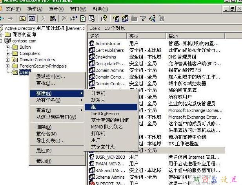Viewport: 242px width, 185px height.
Task: Select 组 in the New submenu
Action: tap(93, 107)
